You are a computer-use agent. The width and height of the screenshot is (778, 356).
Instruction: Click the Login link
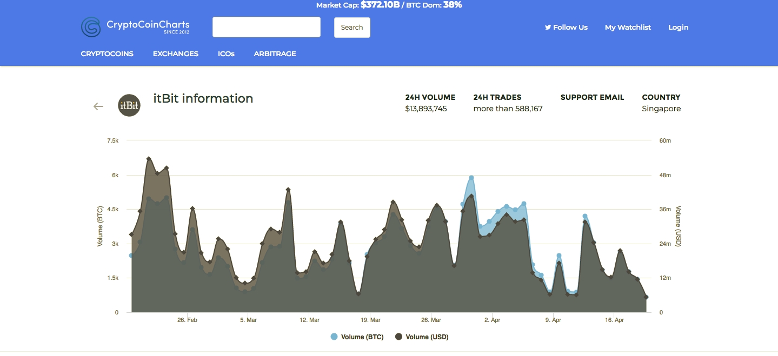[x=679, y=27]
